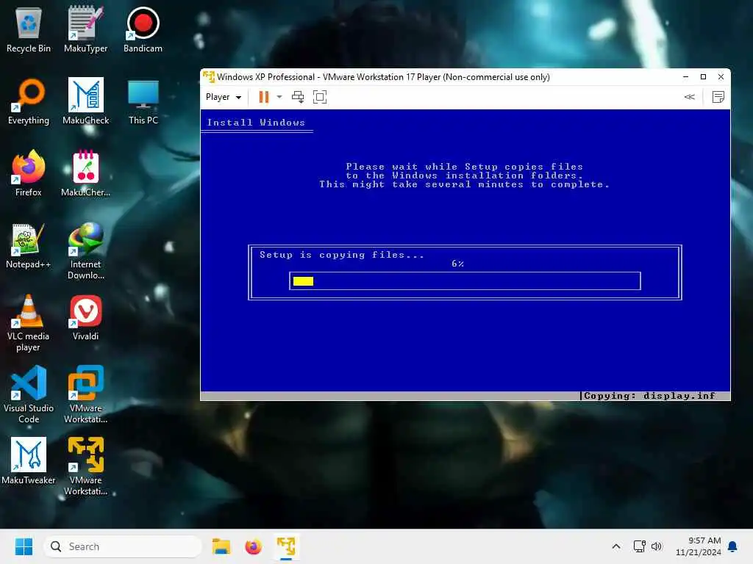The width and height of the screenshot is (753, 564).
Task: Open File Explorer from the taskbar
Action: [x=221, y=546]
